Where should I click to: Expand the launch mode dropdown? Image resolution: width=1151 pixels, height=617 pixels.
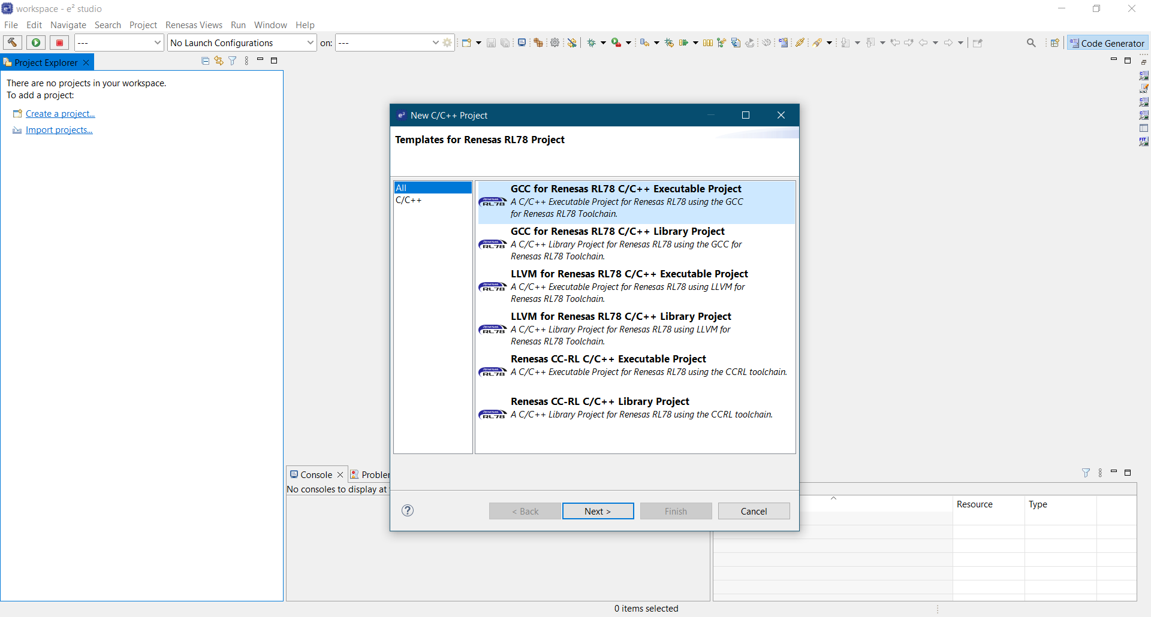(119, 43)
